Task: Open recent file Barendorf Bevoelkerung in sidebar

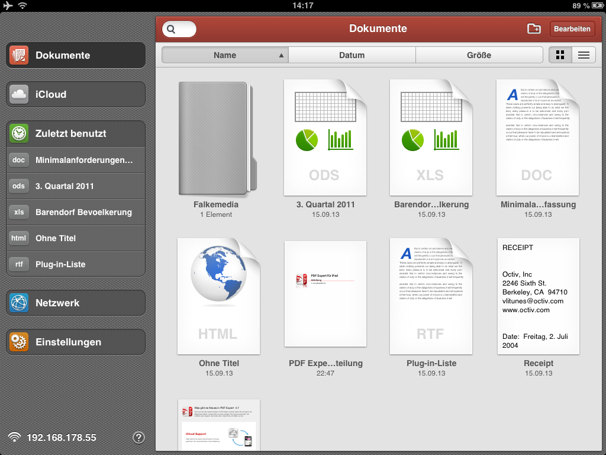Action: (x=76, y=212)
